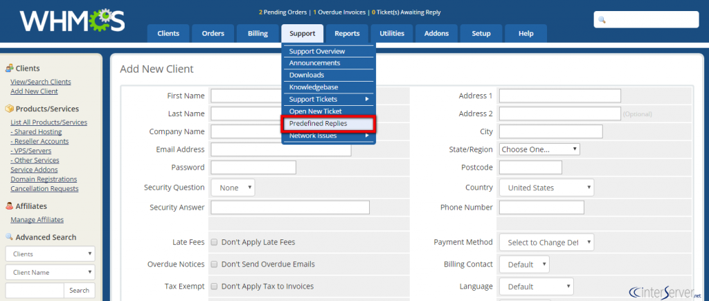Open the Utilities tab
The width and height of the screenshot is (709, 301).
[x=392, y=33]
